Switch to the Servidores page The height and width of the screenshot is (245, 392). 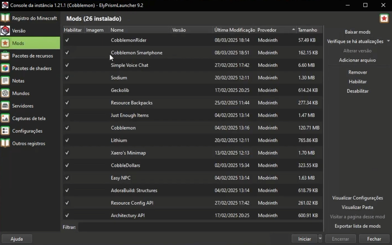pos(30,106)
